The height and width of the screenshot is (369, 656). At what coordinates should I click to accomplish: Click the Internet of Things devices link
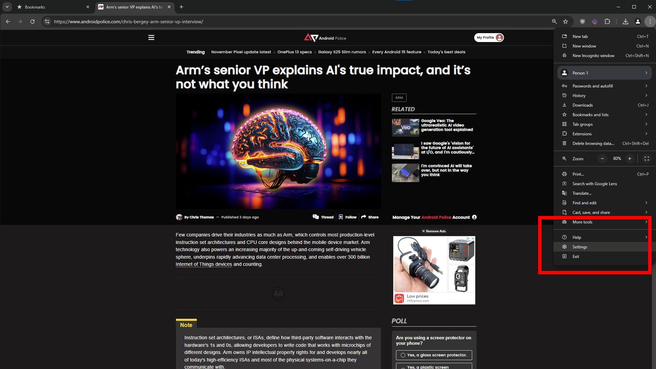pyautogui.click(x=204, y=264)
